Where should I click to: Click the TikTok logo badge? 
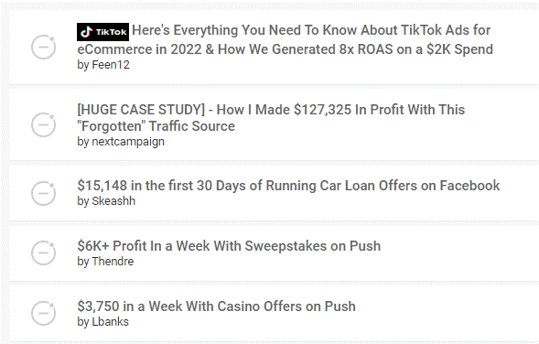click(x=102, y=32)
